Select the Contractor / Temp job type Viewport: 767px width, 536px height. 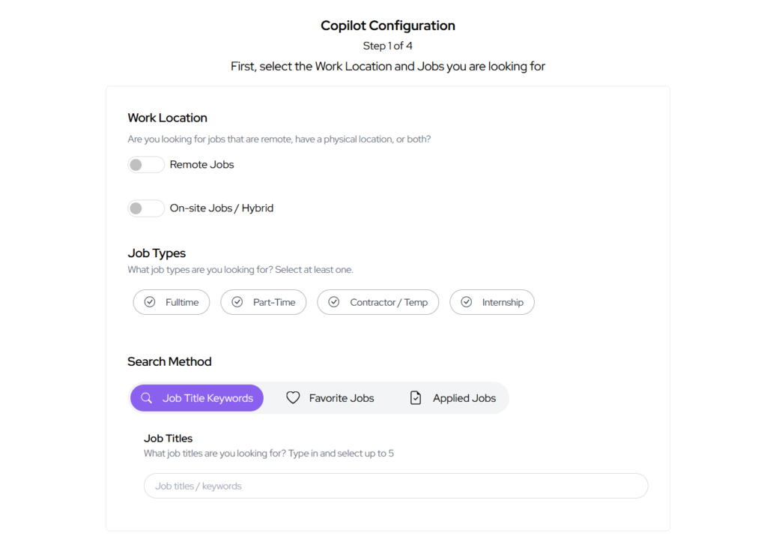click(378, 301)
